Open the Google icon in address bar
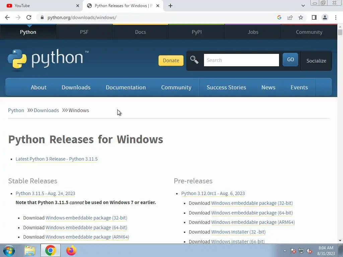The height and width of the screenshot is (257, 343). 279,17
